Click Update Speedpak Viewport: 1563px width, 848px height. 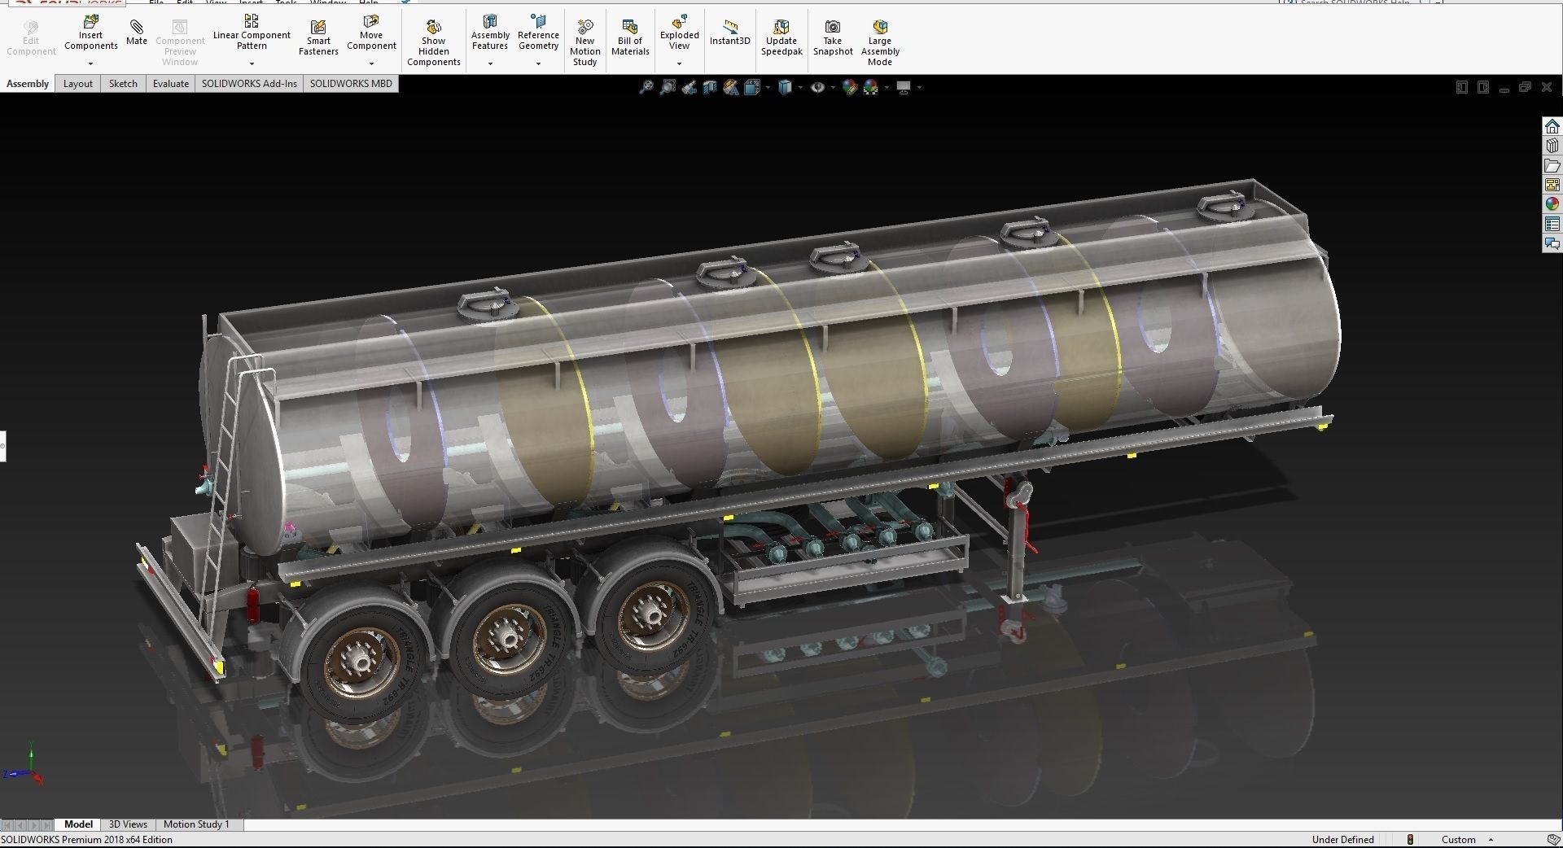pos(781,38)
